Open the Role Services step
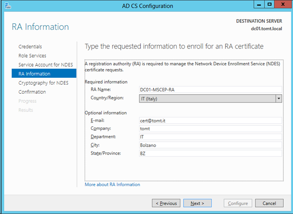The width and height of the screenshot is (293, 214). click(x=32, y=56)
